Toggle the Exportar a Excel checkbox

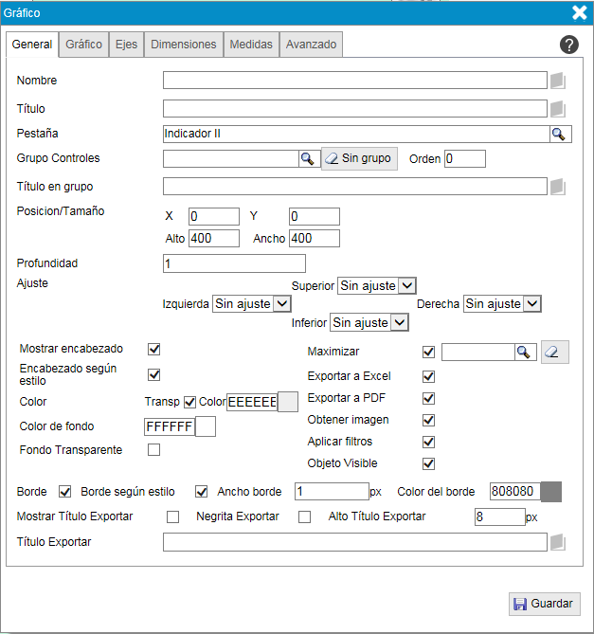[428, 375]
